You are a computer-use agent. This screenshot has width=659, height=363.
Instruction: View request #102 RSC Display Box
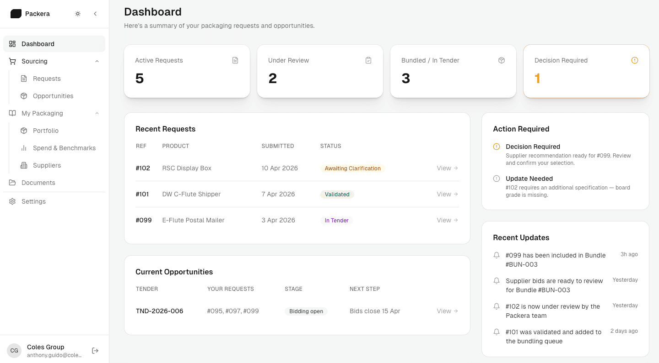[447, 168]
